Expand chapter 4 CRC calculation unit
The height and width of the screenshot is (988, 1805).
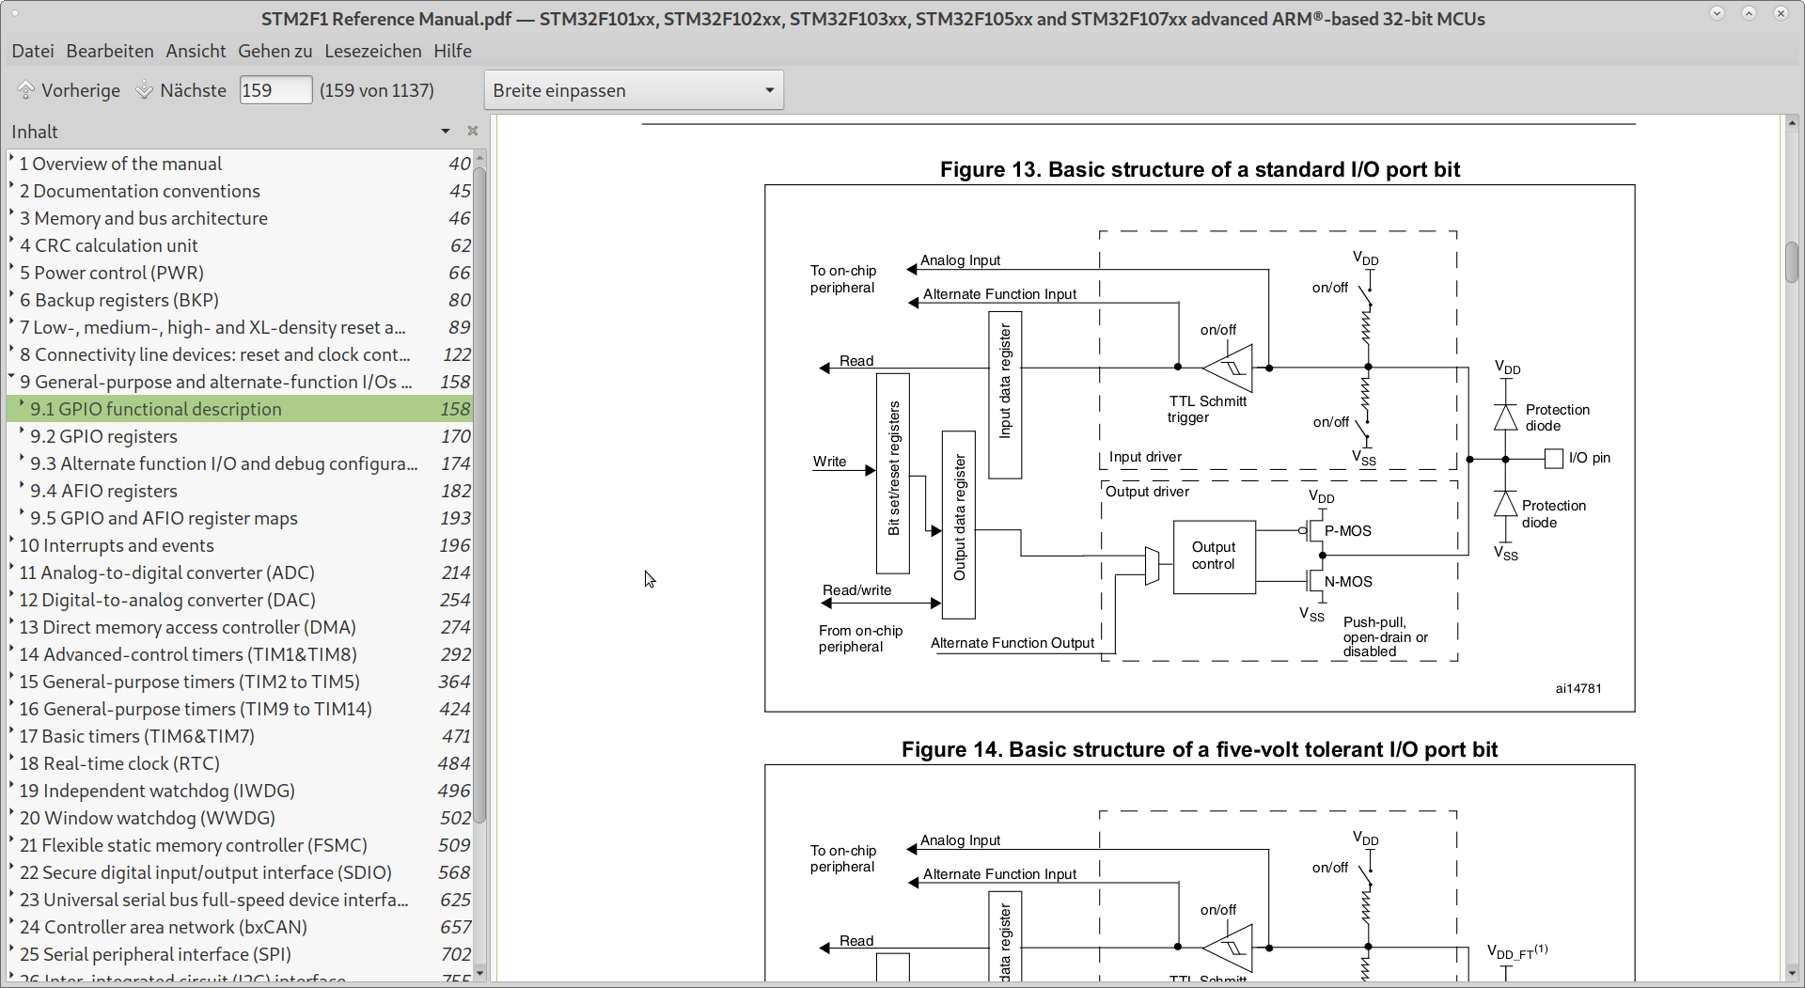coord(12,242)
